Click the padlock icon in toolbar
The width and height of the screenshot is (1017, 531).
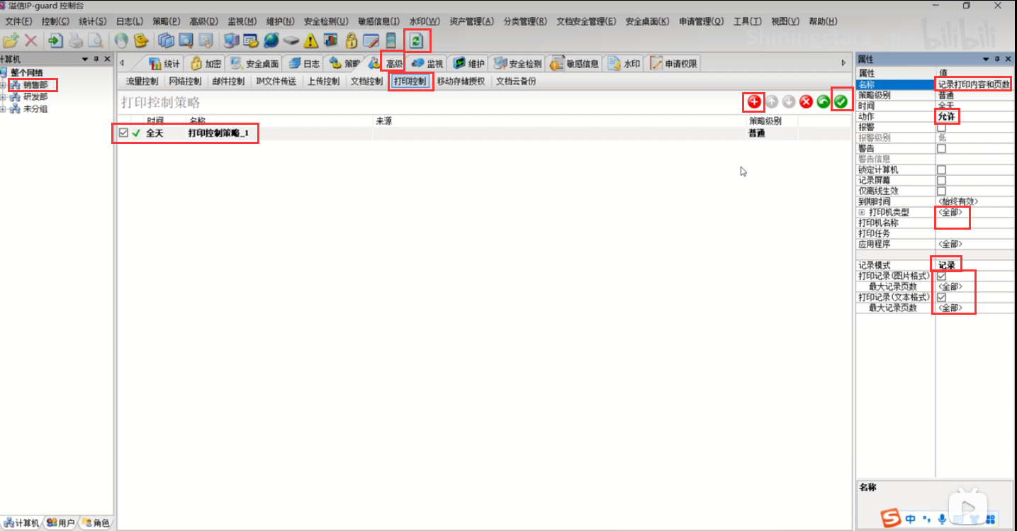351,40
